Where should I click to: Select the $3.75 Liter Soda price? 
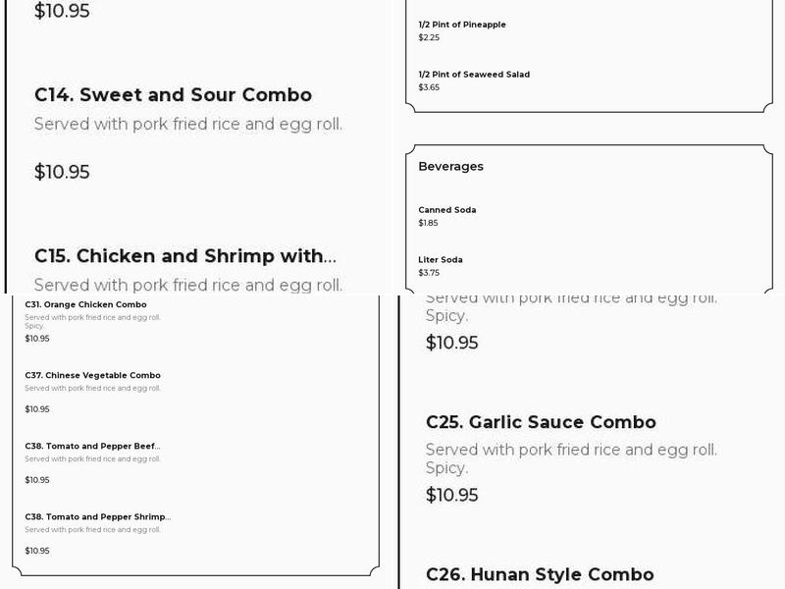coord(429,273)
